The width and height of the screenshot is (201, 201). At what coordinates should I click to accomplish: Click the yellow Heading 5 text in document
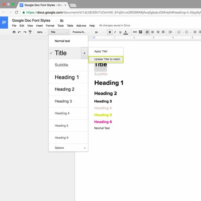click(103, 115)
